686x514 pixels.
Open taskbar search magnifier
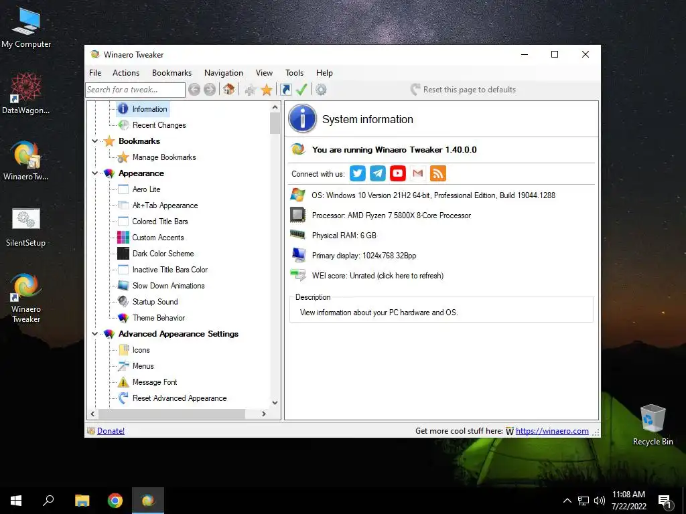pyautogui.click(x=48, y=501)
